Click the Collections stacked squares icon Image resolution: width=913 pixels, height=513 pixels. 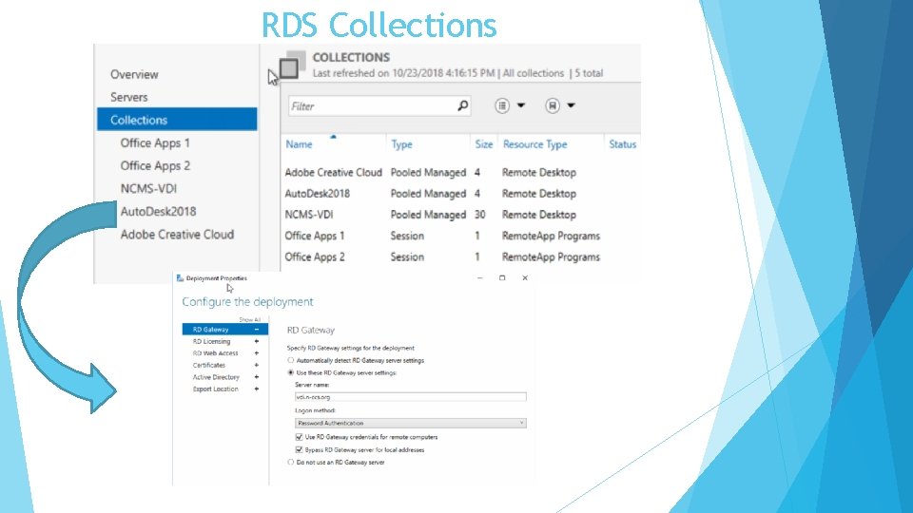point(292,65)
